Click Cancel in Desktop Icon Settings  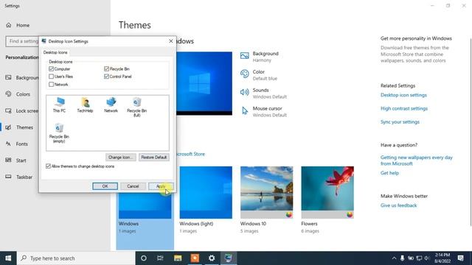133,186
